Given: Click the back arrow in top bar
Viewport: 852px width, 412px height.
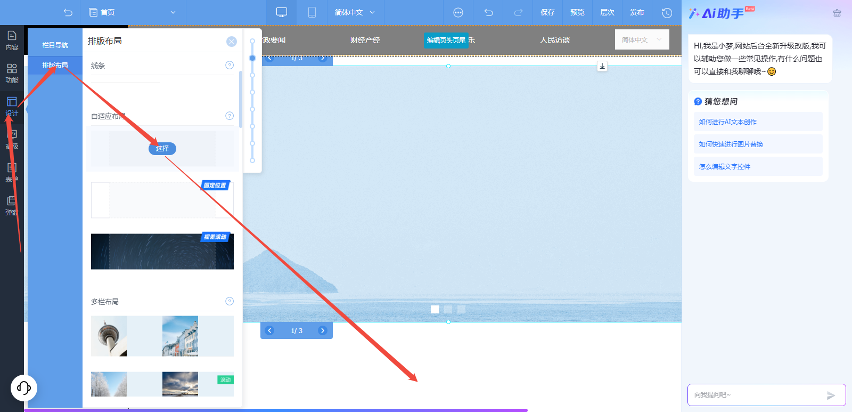Looking at the screenshot, I should click(x=68, y=12).
